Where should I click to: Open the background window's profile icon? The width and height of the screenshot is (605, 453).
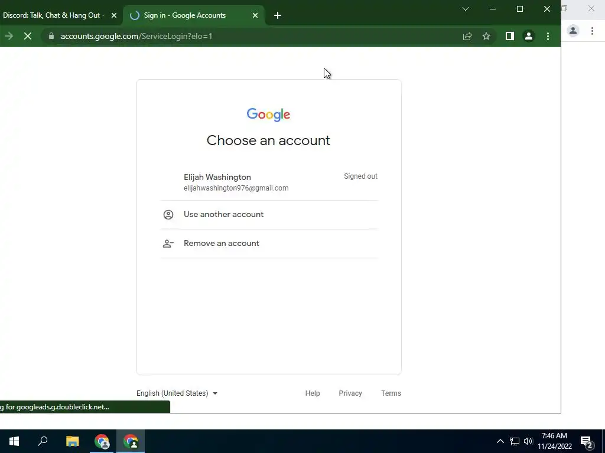pos(573,31)
